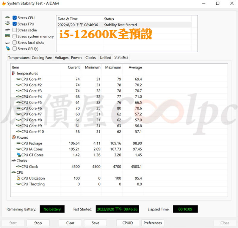This screenshot has height=228, width=238.
Task: Uncheck the Stress FPU checkbox
Action: (x=15, y=24)
